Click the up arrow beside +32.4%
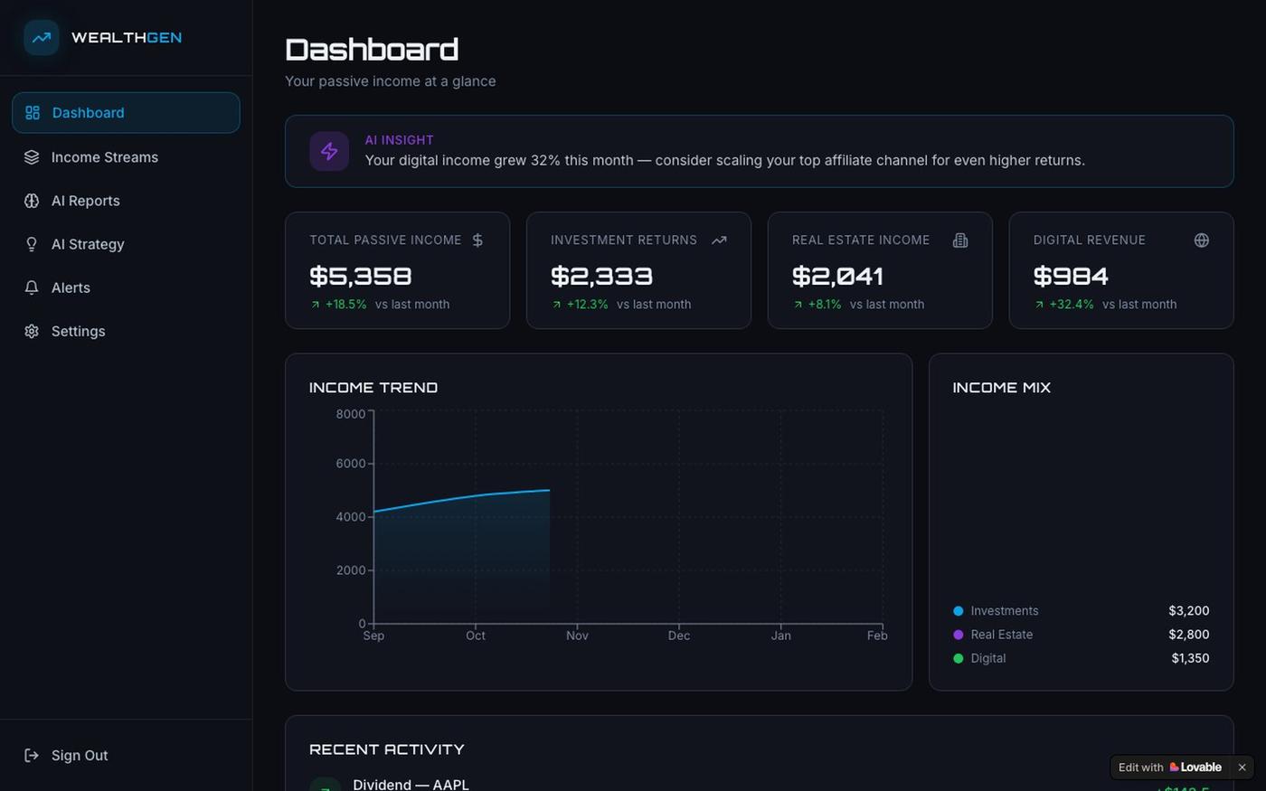The height and width of the screenshot is (791, 1266). 1039,305
